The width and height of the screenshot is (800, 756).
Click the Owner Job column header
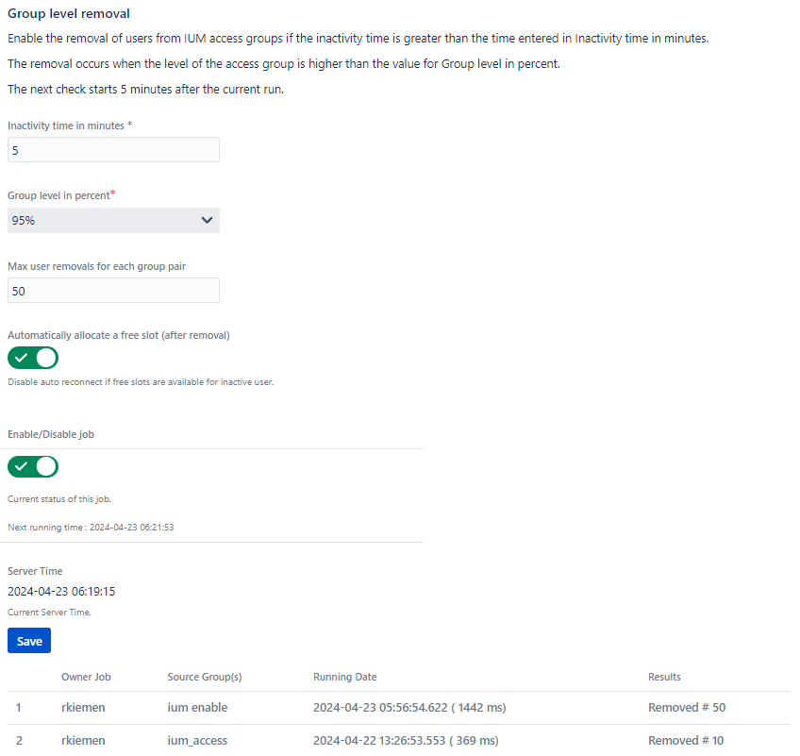point(86,677)
